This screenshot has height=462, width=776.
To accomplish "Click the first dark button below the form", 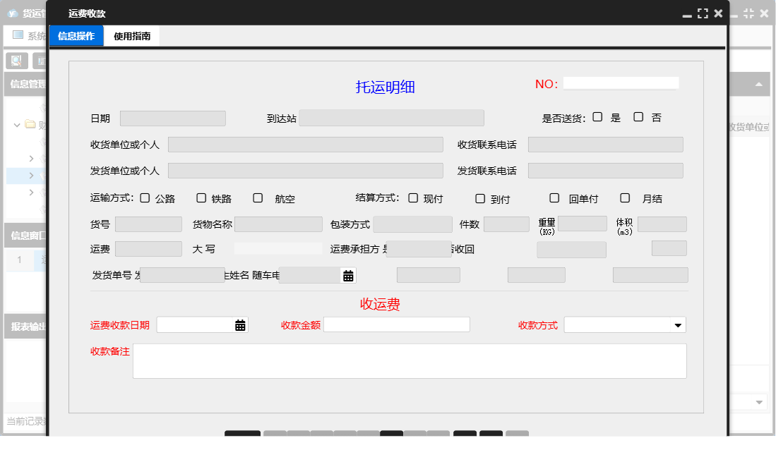I will point(242,435).
